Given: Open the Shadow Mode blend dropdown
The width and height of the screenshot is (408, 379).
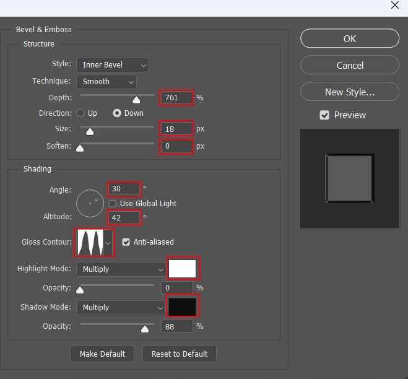Looking at the screenshot, I should point(121,308).
